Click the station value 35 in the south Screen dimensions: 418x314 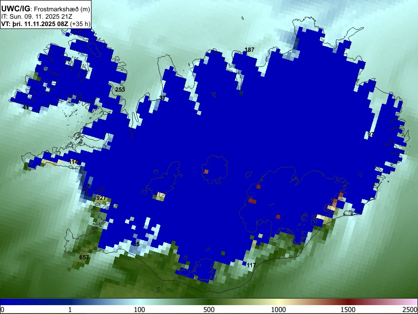point(136,244)
